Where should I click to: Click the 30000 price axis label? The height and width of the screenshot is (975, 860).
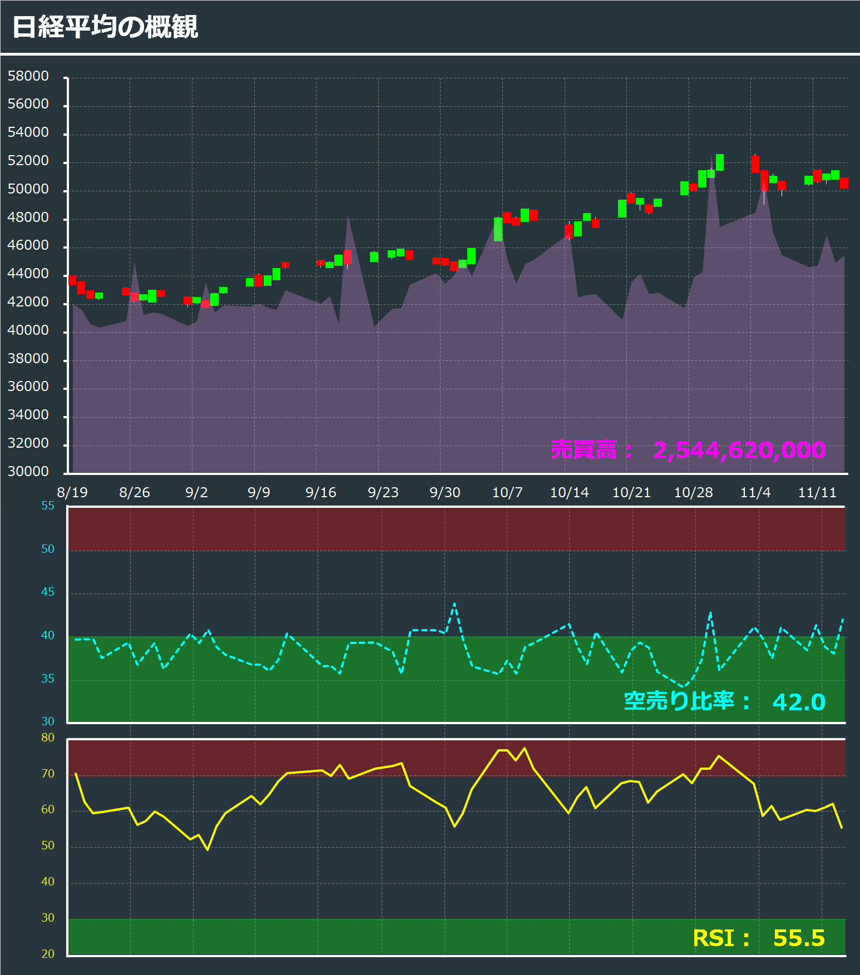click(28, 471)
